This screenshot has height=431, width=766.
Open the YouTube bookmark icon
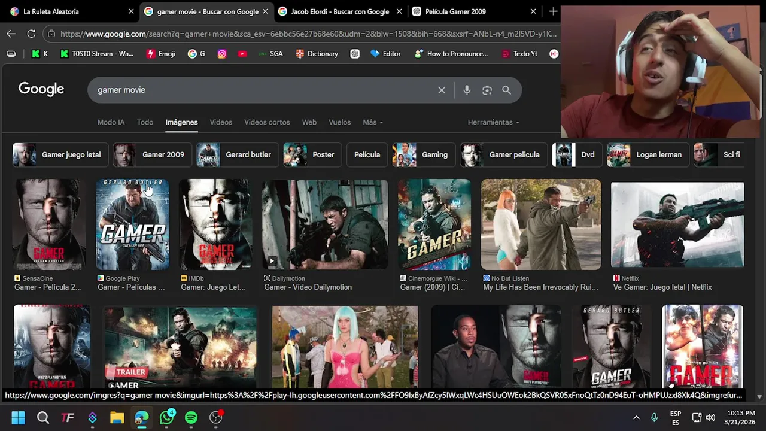point(242,54)
